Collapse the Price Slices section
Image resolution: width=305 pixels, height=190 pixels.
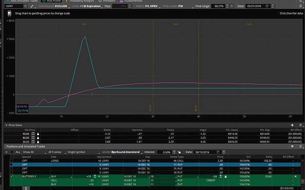point(6,125)
